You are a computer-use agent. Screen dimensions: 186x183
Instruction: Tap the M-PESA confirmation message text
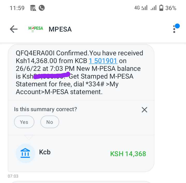coord(79,72)
